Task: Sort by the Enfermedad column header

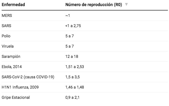Action: pos(13,5)
